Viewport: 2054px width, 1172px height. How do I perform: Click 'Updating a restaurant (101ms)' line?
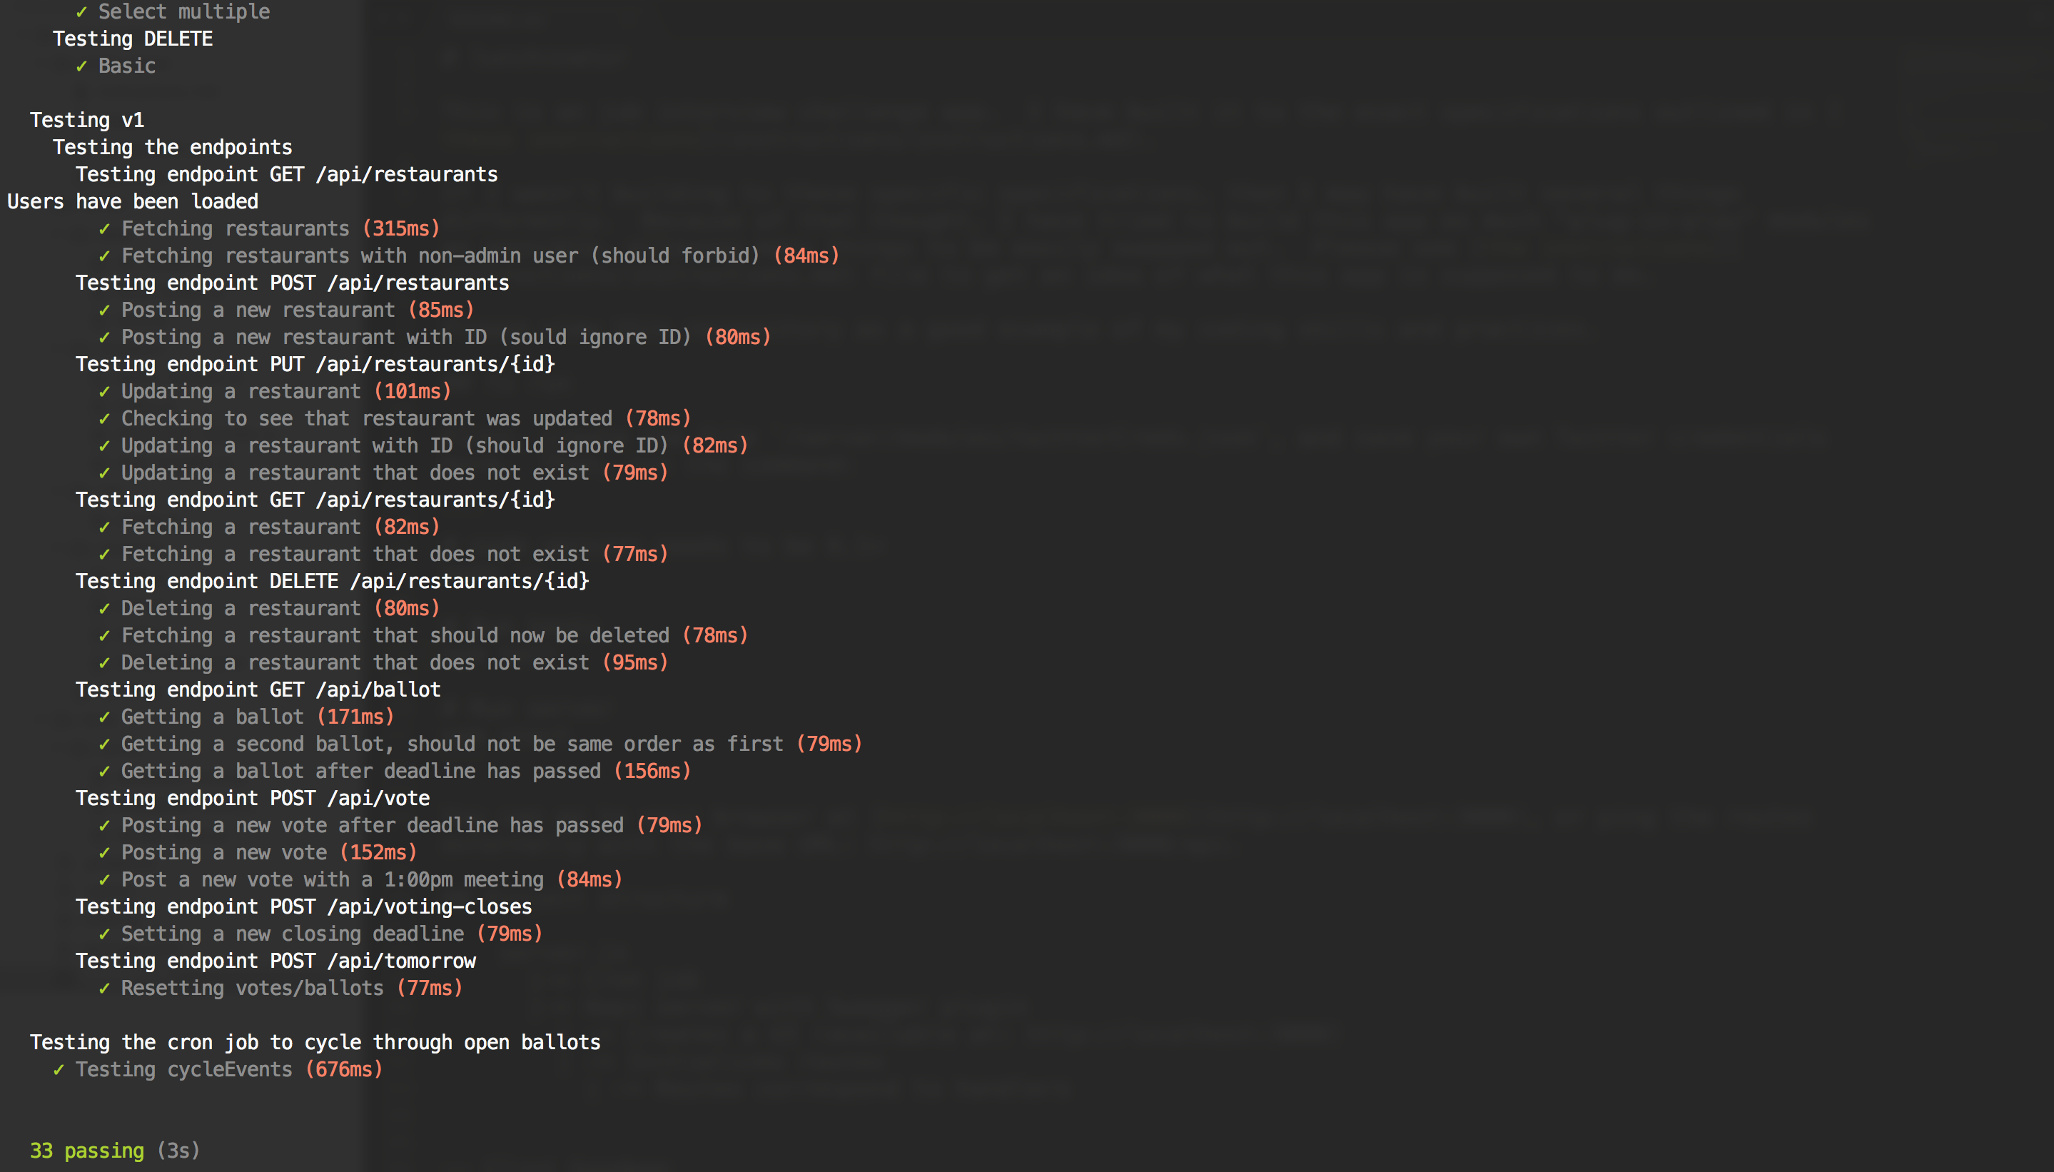coord(275,392)
